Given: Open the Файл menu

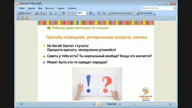Looking at the screenshot, I should [22, 8].
